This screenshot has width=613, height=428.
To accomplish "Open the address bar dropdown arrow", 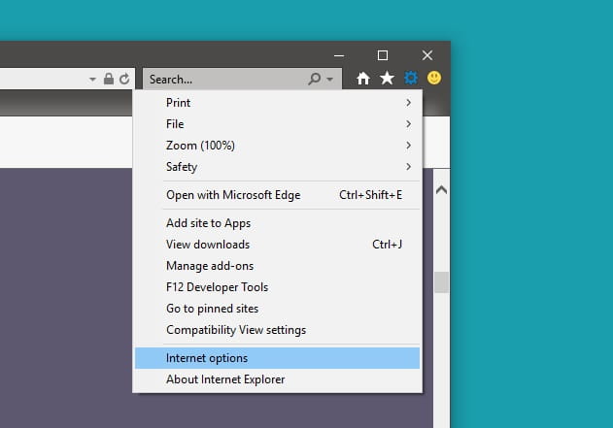I will coord(92,80).
